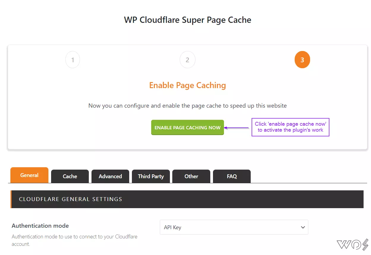Viewport: 371px width, 255px height.
Task: Expand the Authentication mode API Key dropdown
Action: [234, 227]
